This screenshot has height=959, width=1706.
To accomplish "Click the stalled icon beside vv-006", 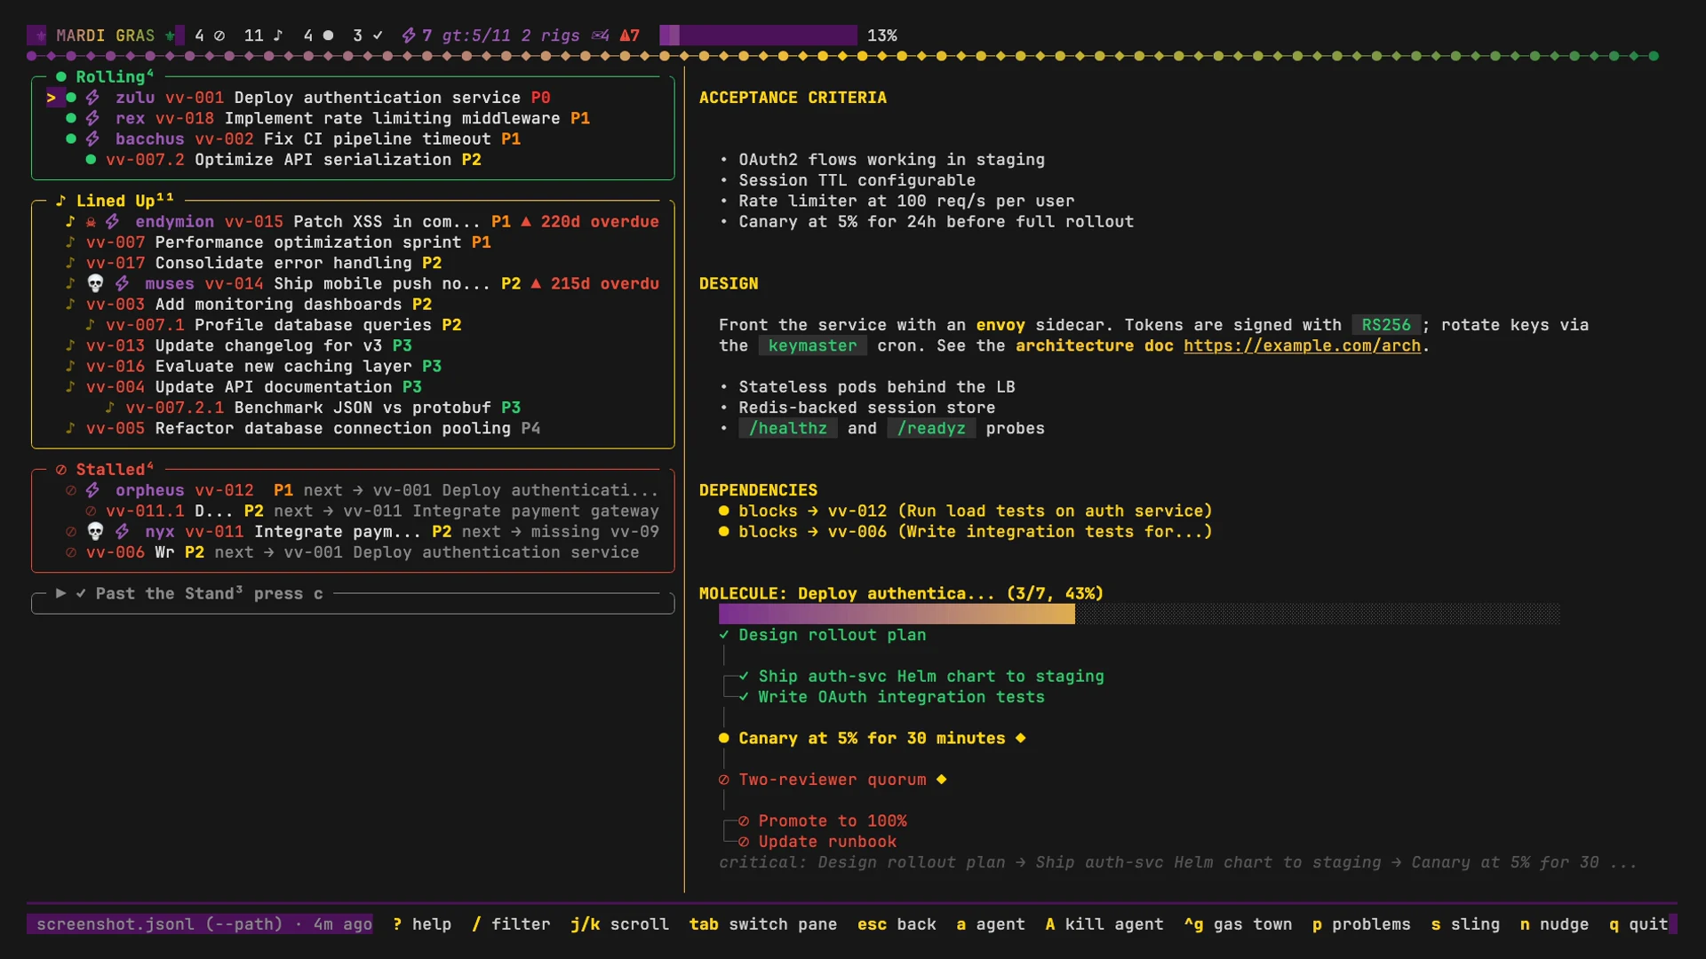I will [x=71, y=552].
